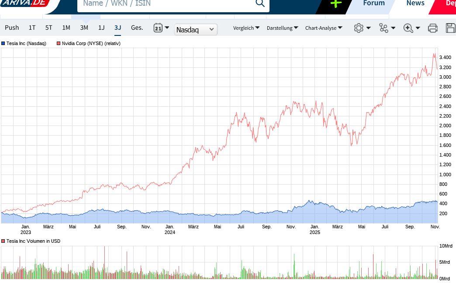The height and width of the screenshot is (283, 456).
Task: Save the chart with floppy icon
Action: (451, 28)
